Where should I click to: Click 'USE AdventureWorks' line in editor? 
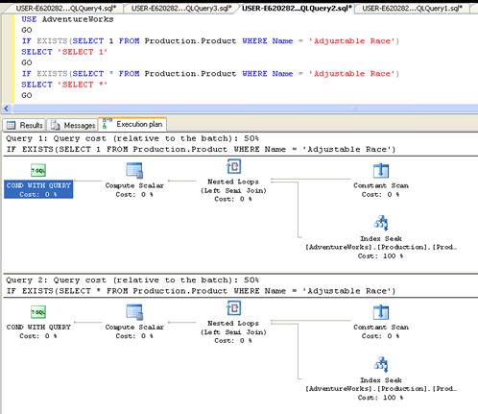(x=67, y=19)
